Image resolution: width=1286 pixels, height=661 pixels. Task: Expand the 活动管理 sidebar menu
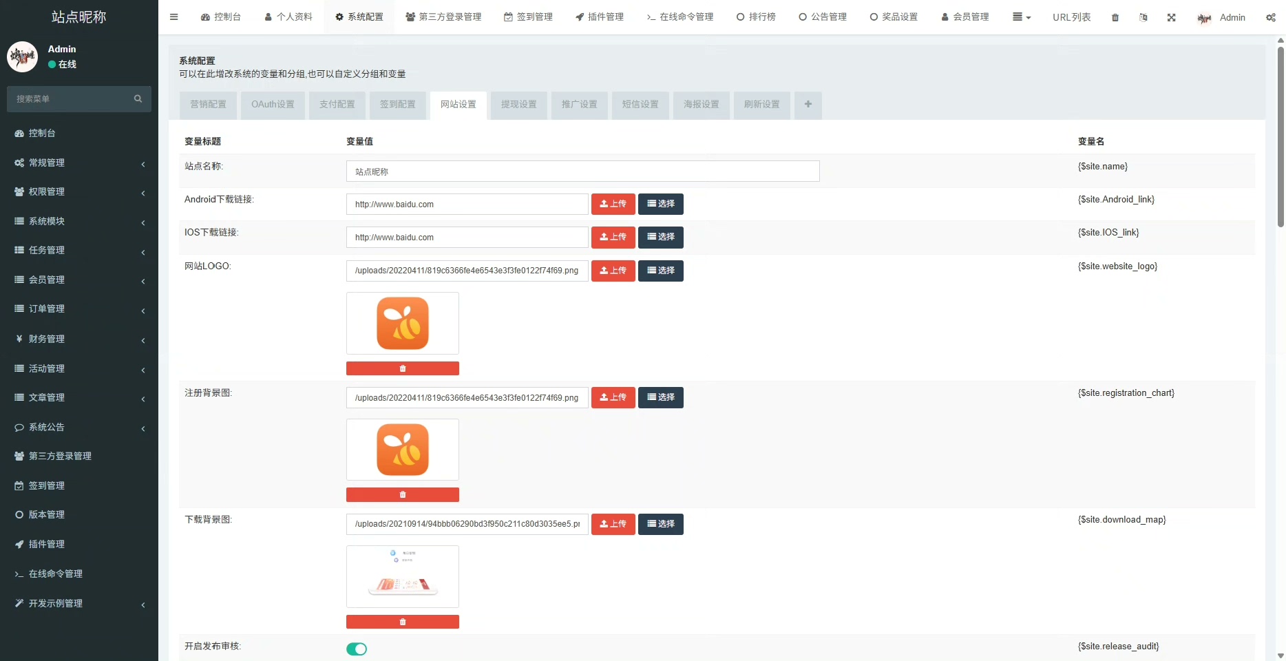79,368
